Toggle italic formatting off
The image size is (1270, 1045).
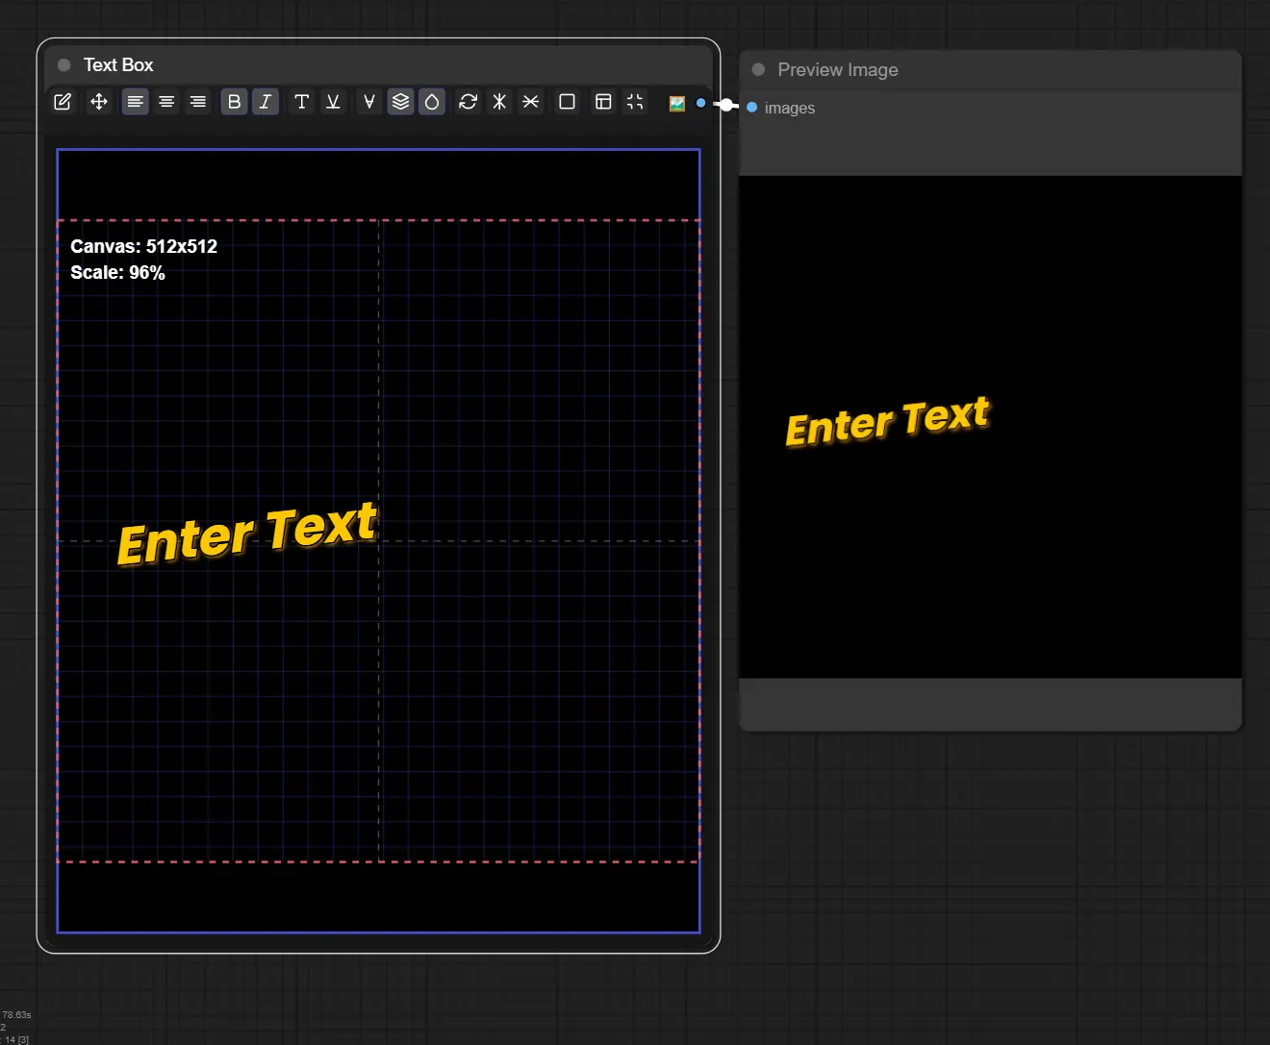(266, 102)
